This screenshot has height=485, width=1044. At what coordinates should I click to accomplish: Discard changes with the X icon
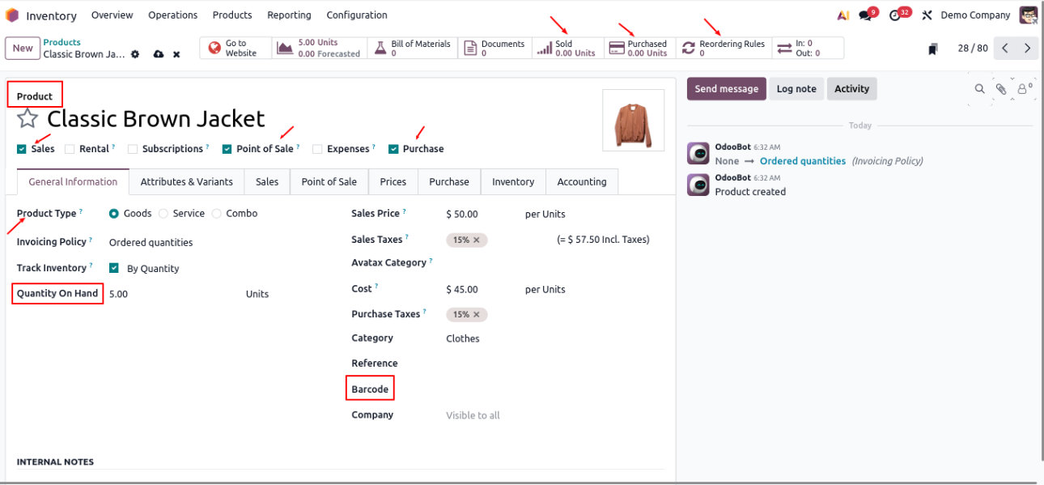pos(176,54)
